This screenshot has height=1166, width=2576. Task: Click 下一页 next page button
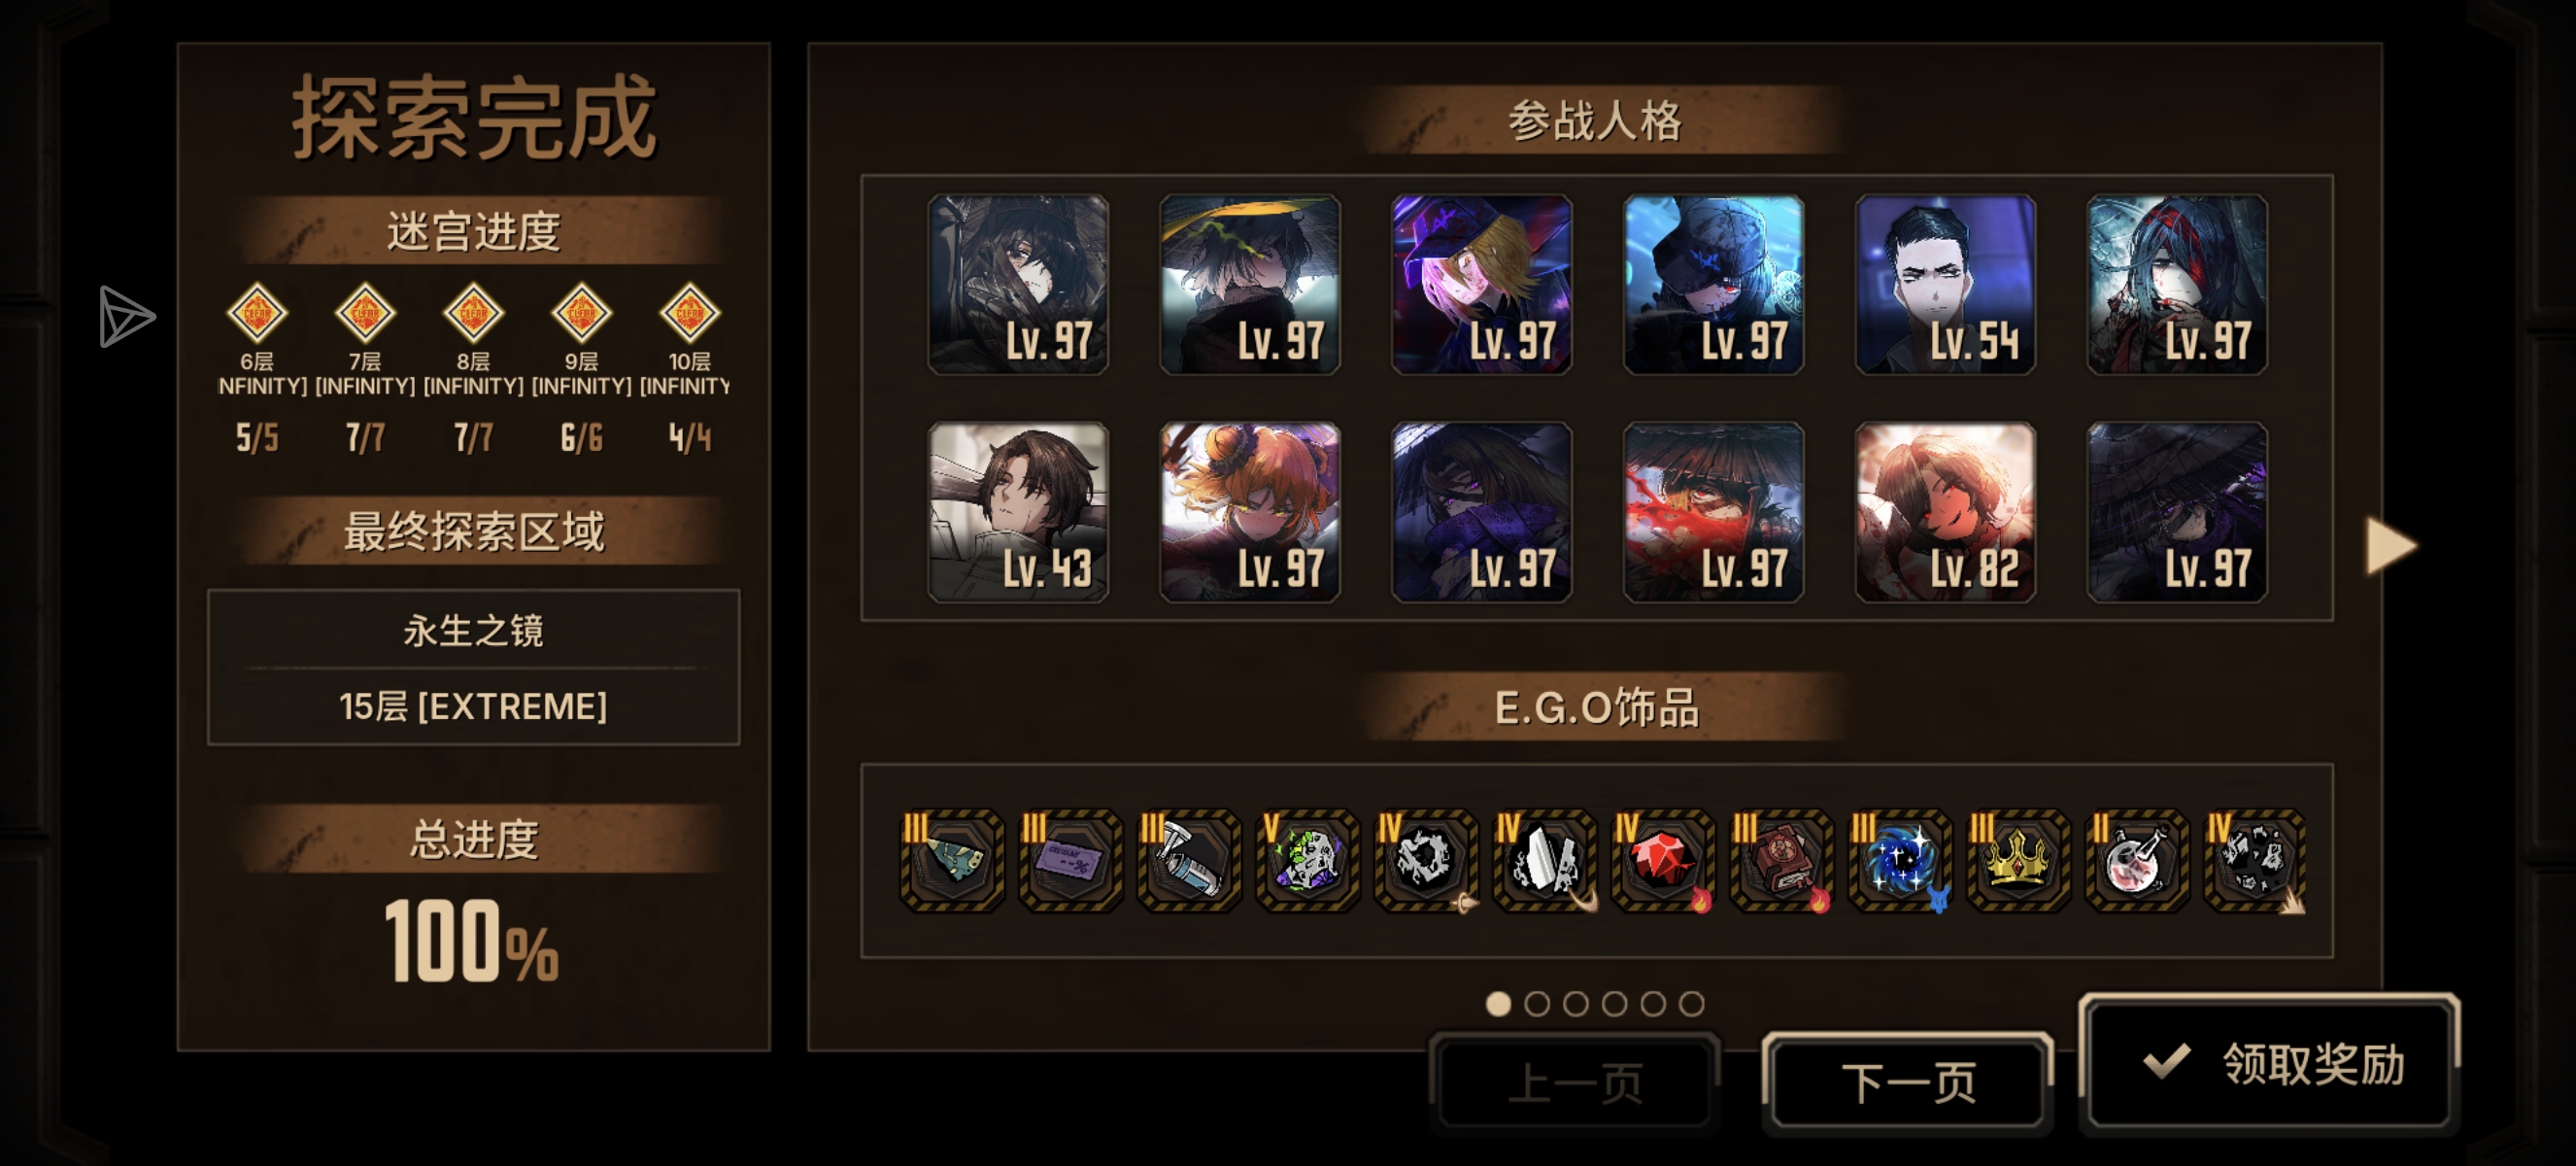1908,1083
